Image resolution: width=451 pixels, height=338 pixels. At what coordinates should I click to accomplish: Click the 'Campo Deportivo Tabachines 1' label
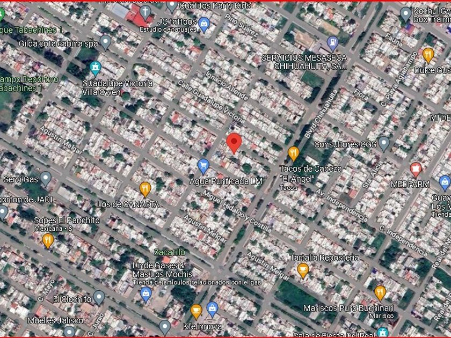click(29, 84)
